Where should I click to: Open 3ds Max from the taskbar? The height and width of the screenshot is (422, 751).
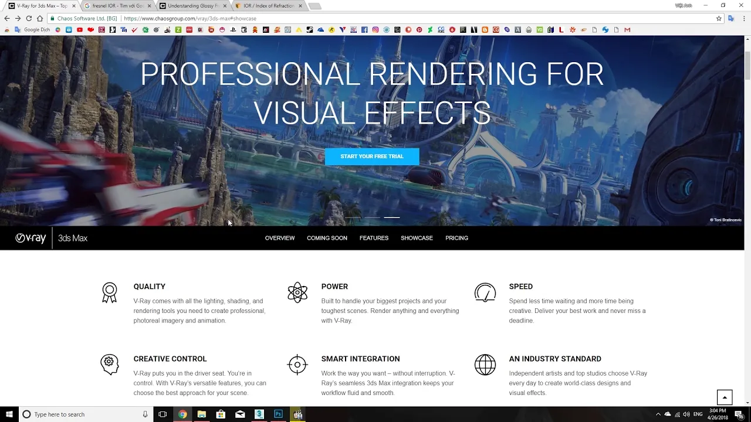[259, 414]
